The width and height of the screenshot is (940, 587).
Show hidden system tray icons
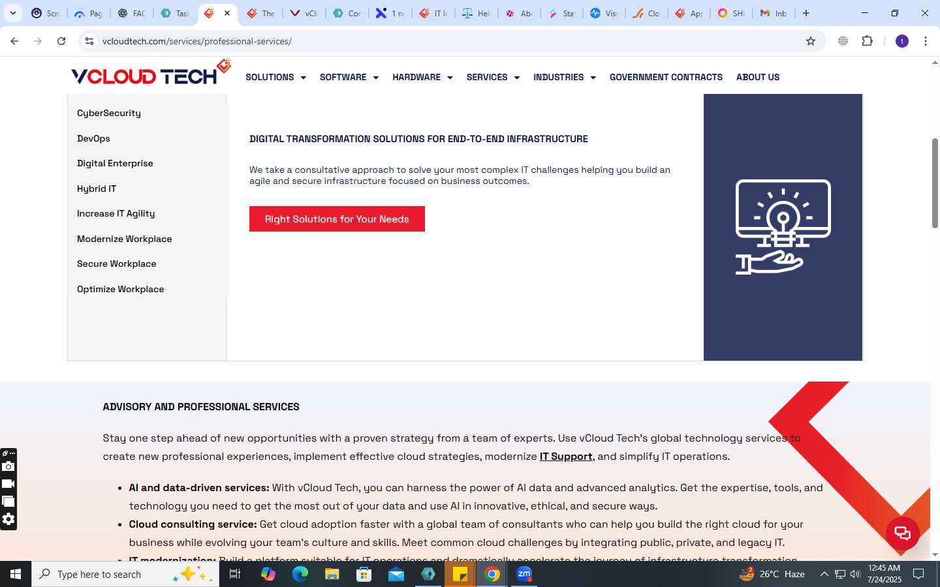point(824,574)
